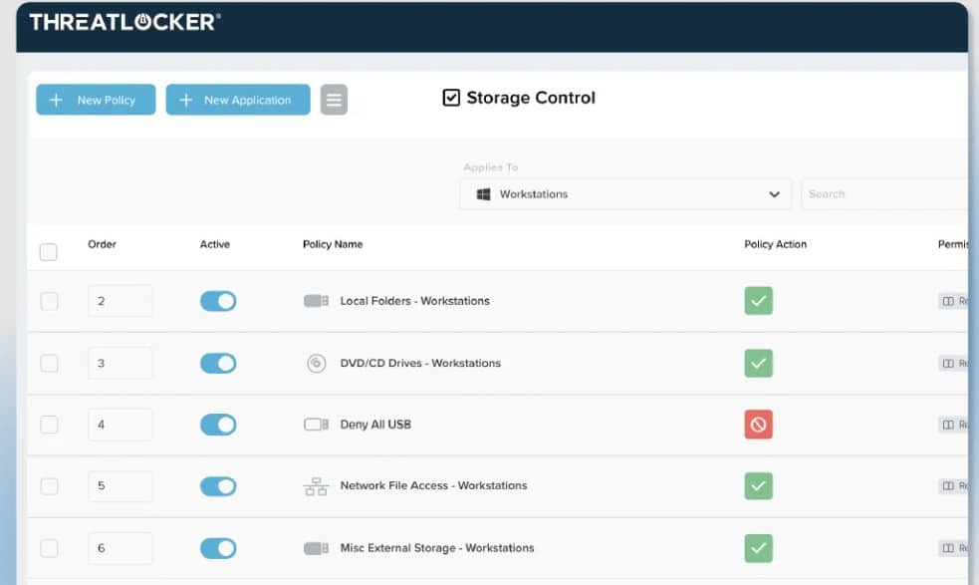Click the Storage Control heading text
This screenshot has height=585, width=979.
[531, 98]
